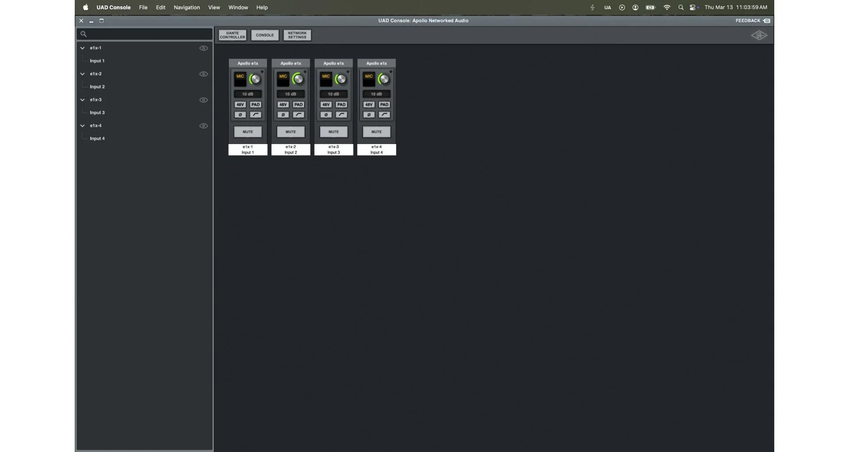
Task: Enable low-cut filter icon on e1x-1
Action: coord(256,115)
